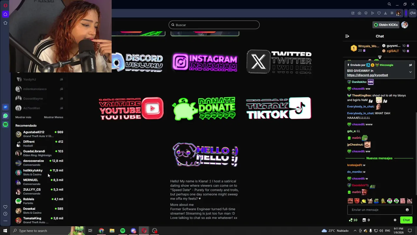The image size is (417, 235).
Task: Open the emoji picker in chat input
Action: tap(407, 210)
